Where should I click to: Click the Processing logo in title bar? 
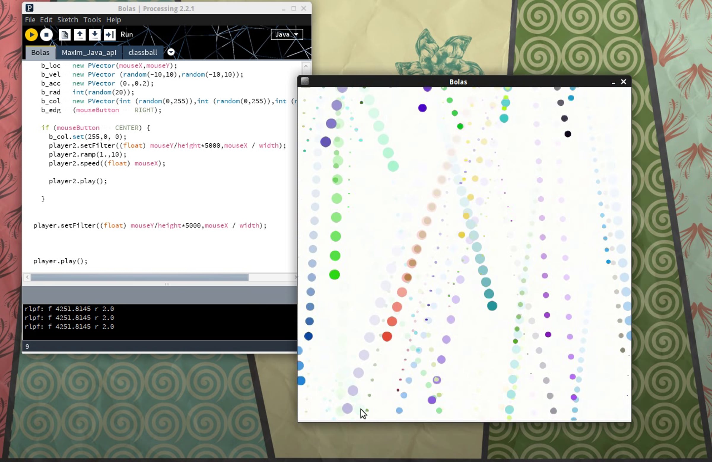tap(29, 8)
